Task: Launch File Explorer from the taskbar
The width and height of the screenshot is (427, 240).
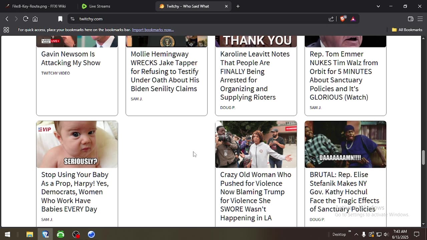Action: coord(30,234)
